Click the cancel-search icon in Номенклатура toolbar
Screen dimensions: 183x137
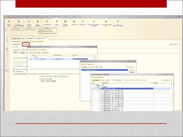(x=112, y=80)
